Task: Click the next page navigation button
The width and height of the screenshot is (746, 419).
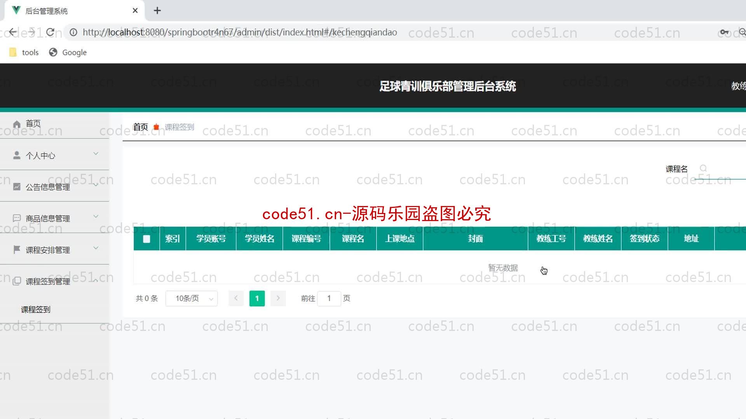Action: tap(278, 298)
